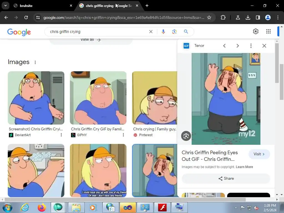Click the horizontal scrollbar at page bottom
Viewport: 284px width, 213px height.
point(125,199)
